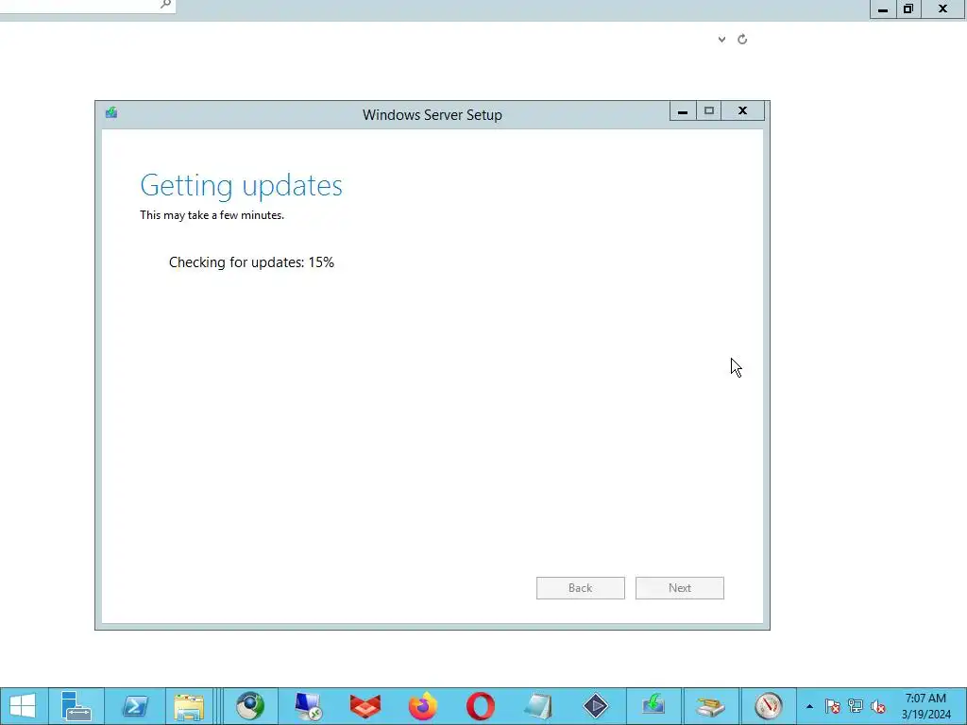This screenshot has width=967, height=725.
Task: Minimize the background window
Action: point(883,9)
